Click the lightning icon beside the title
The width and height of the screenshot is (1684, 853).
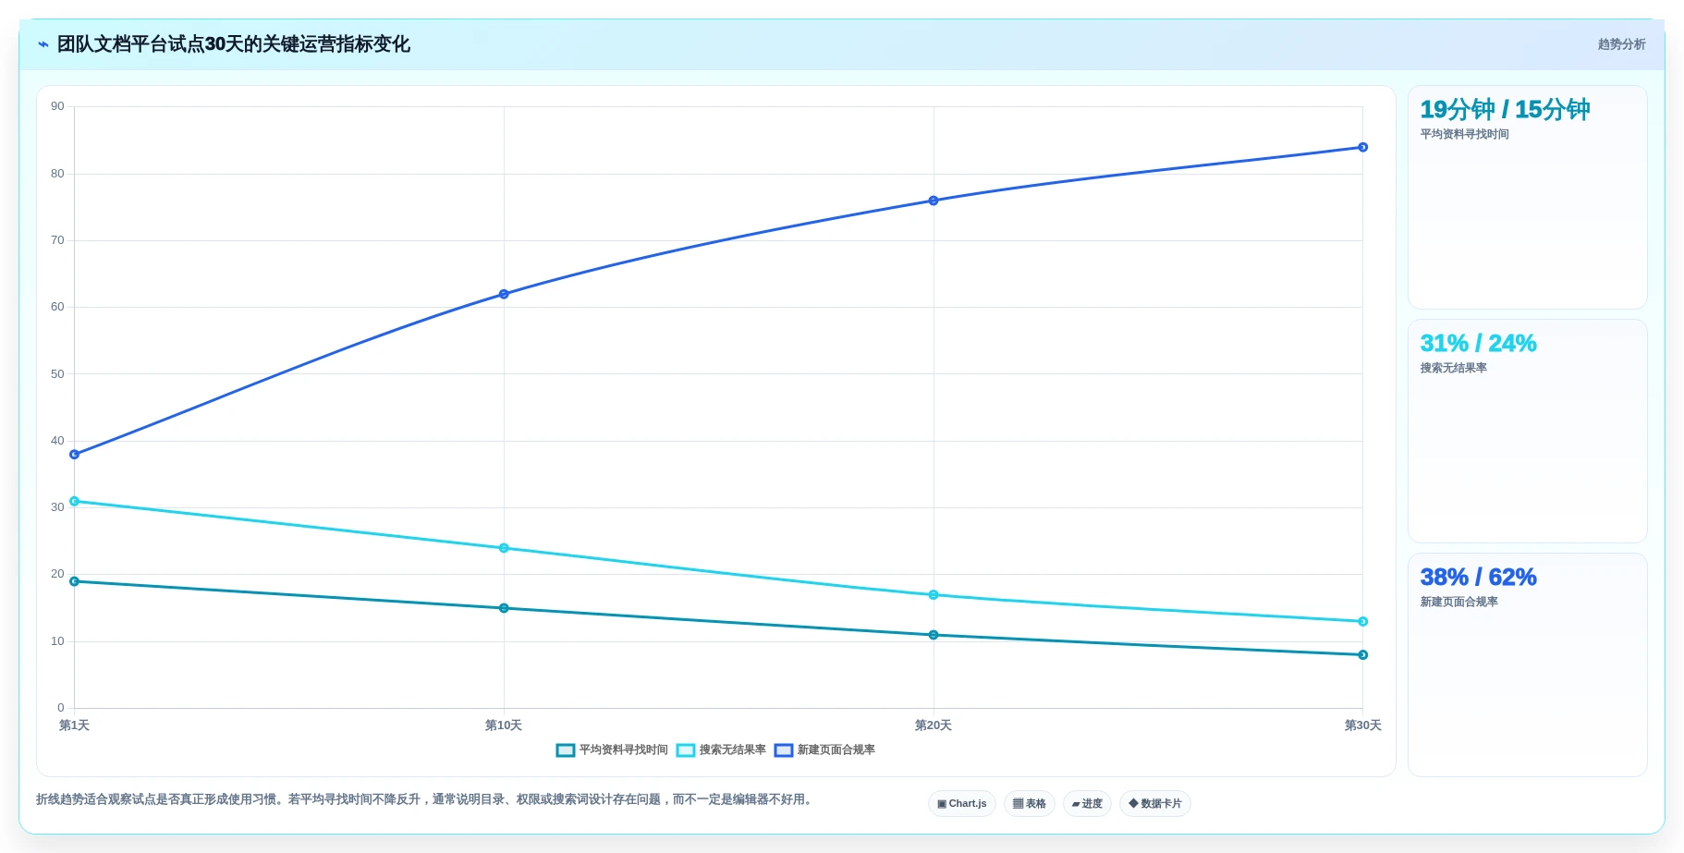[x=43, y=44]
